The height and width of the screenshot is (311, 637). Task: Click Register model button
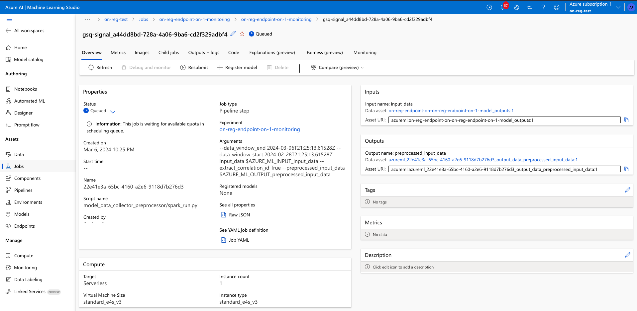point(237,67)
